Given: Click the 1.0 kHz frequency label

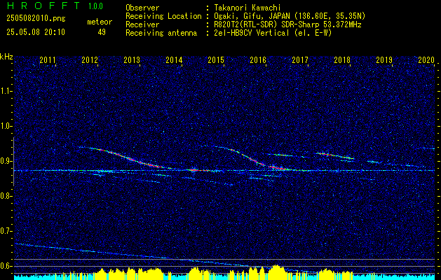Looking at the screenshot, I should tap(6, 126).
